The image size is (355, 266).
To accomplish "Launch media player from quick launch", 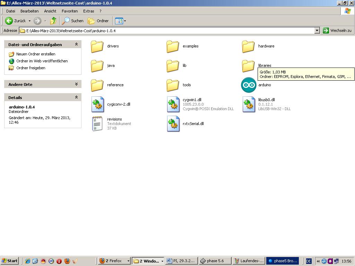I will [x=51, y=261].
